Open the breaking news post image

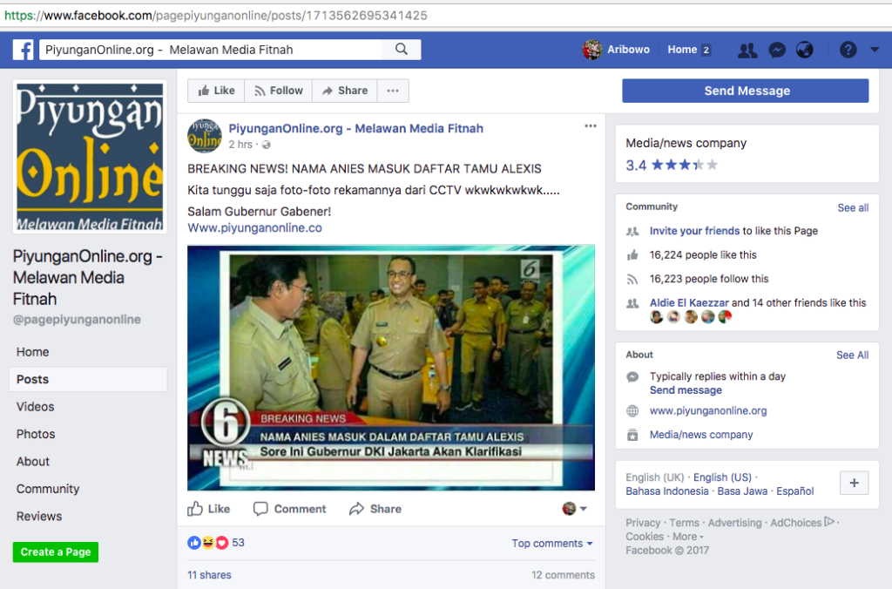(391, 367)
